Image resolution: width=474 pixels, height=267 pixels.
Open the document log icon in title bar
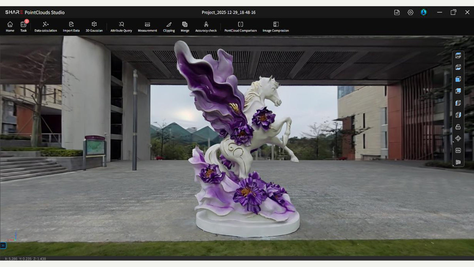pyautogui.click(x=397, y=12)
